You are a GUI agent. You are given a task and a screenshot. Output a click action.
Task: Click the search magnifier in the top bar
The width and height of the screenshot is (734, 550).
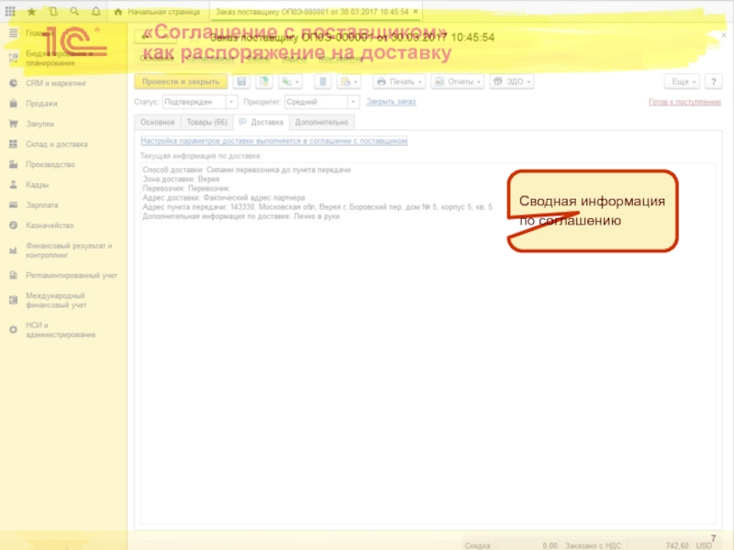click(x=73, y=12)
